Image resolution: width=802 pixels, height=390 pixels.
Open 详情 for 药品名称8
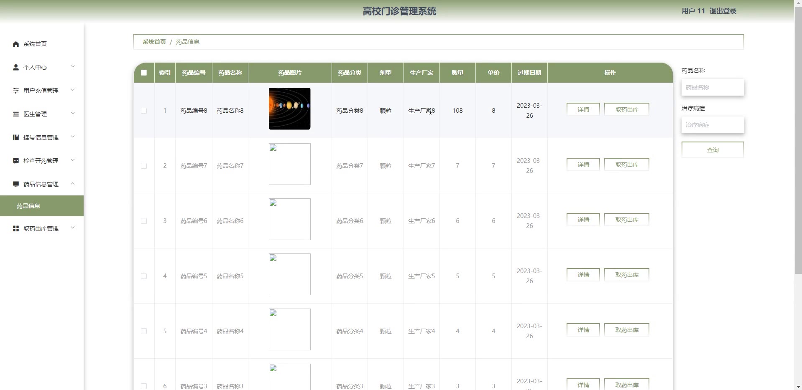click(x=583, y=109)
